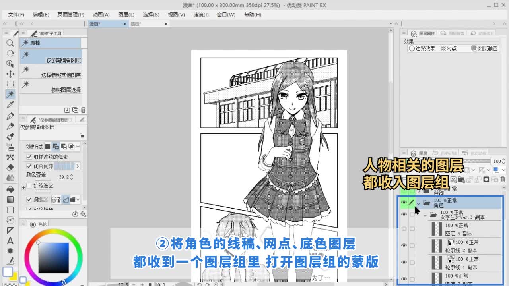Select the Brush tool
Image resolution: width=509 pixels, height=286 pixels.
click(10, 137)
